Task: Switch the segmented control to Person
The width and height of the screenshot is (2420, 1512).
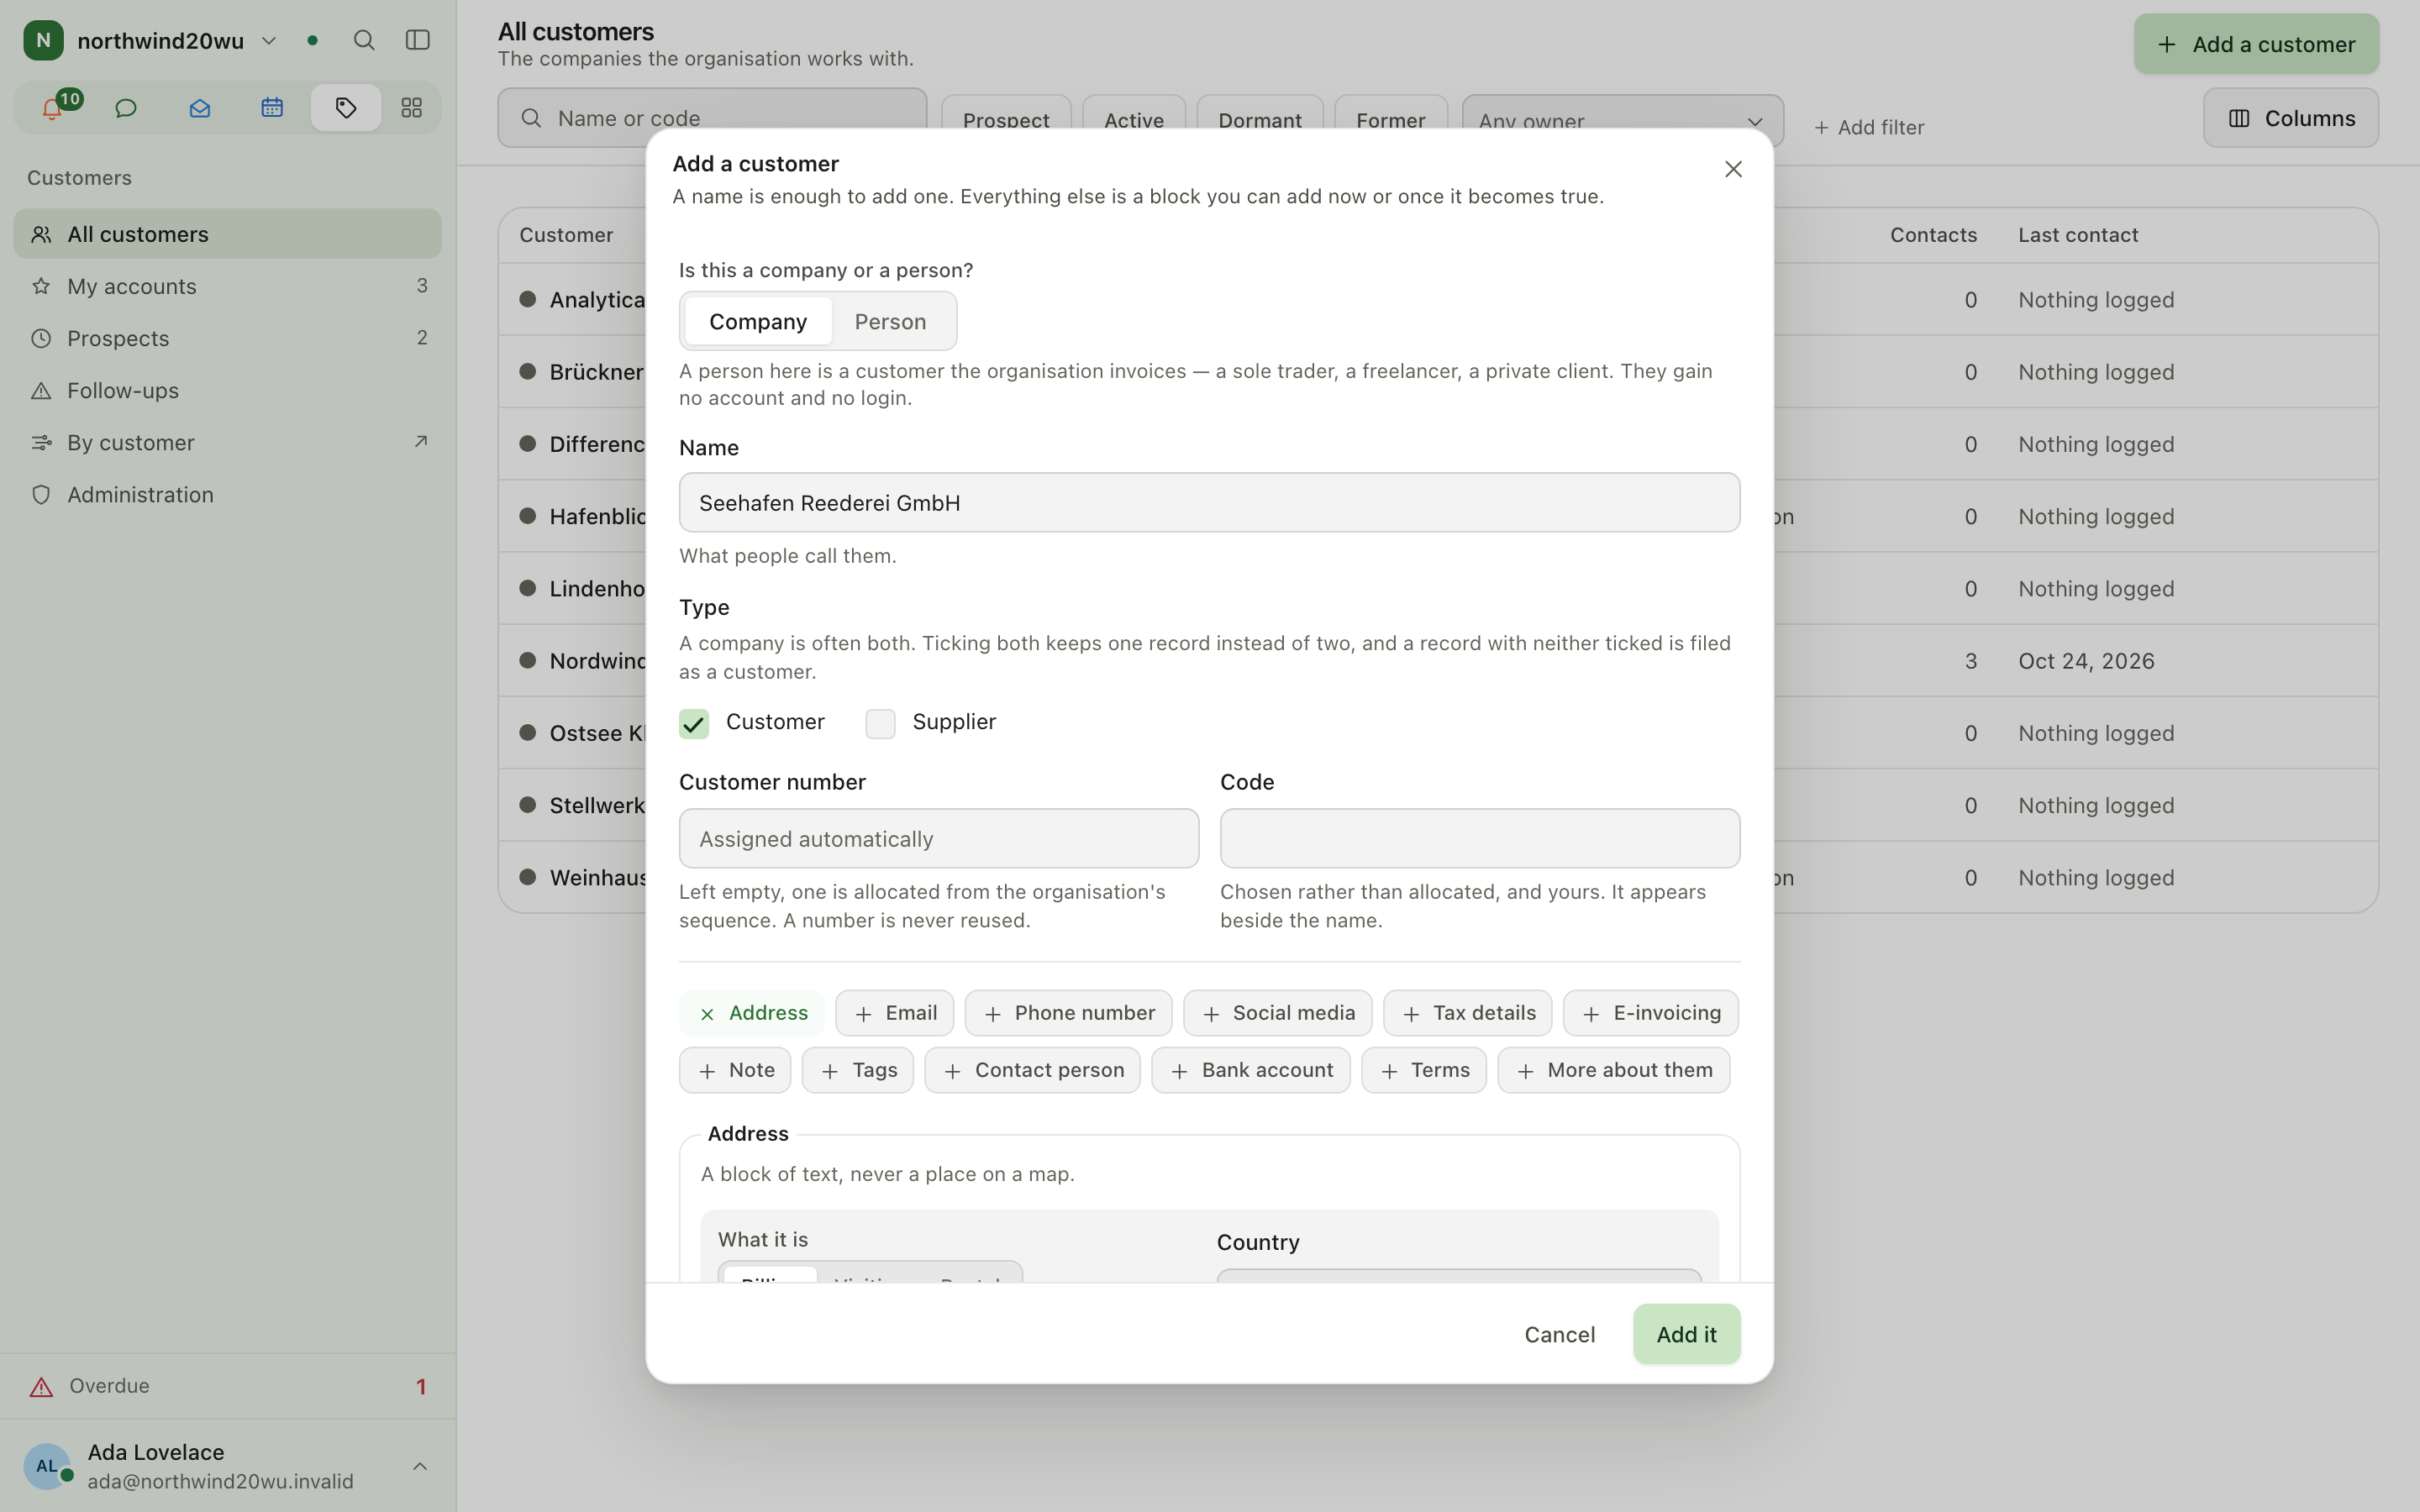Action: tap(890, 322)
